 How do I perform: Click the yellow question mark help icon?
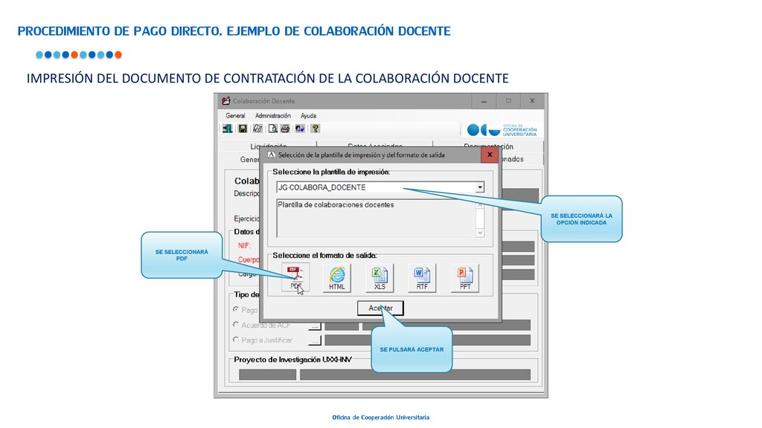[x=316, y=129]
